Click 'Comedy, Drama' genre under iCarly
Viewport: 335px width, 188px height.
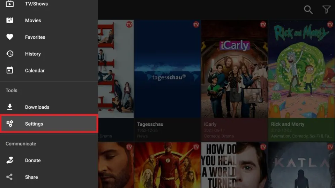pos(219,136)
